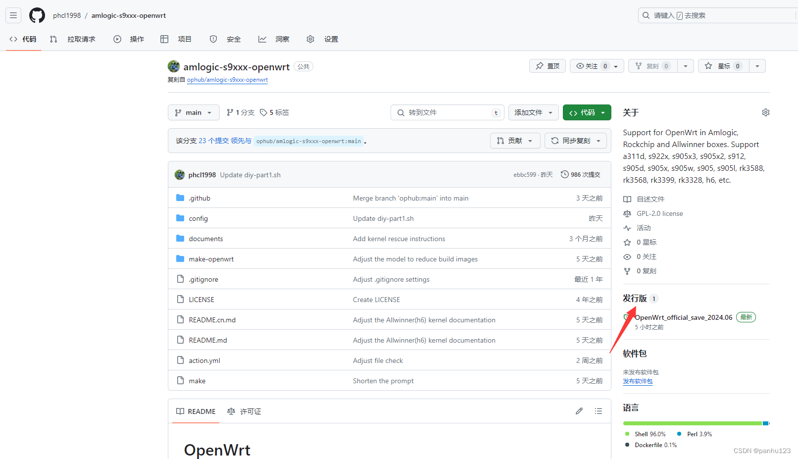Click the 1 branch count icon
798x459 pixels.
[230, 112]
